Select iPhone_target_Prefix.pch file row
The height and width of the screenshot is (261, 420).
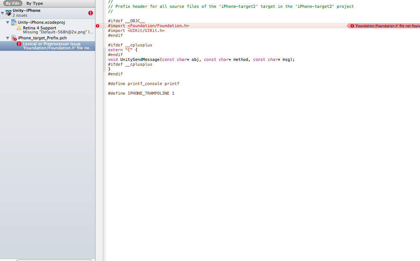[x=48, y=38]
